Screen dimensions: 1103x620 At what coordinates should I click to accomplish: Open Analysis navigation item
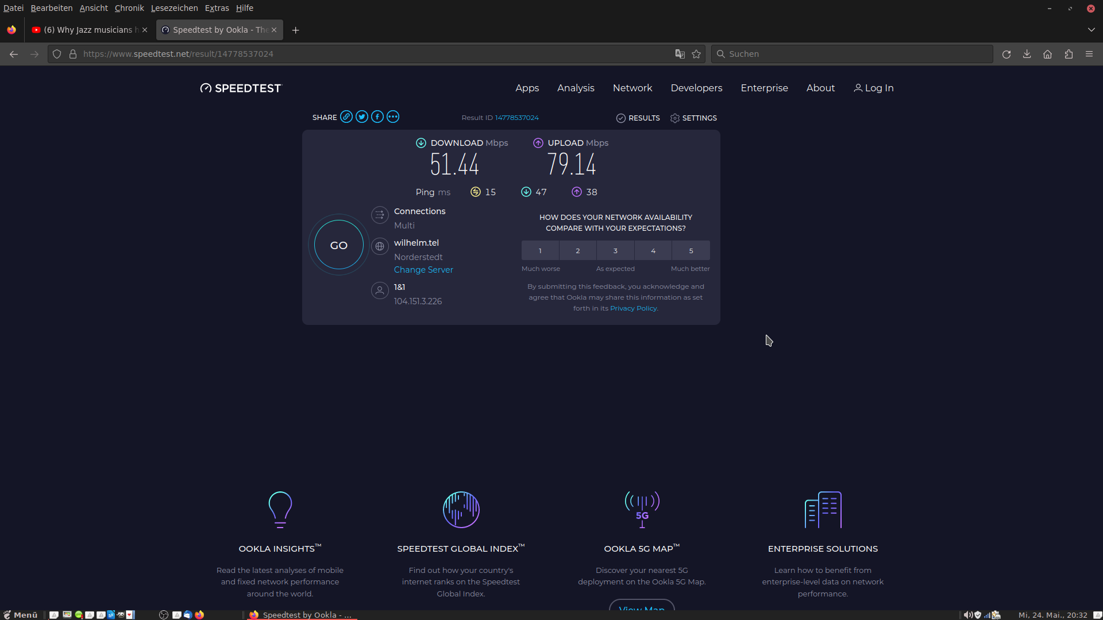point(576,88)
